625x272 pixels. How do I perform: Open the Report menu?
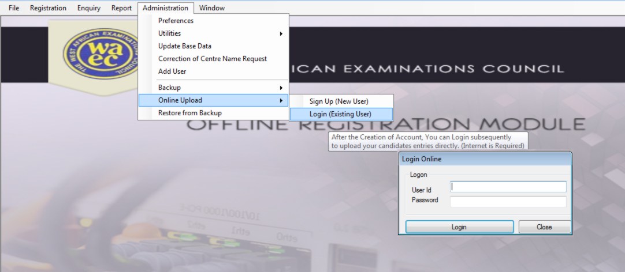pos(121,8)
